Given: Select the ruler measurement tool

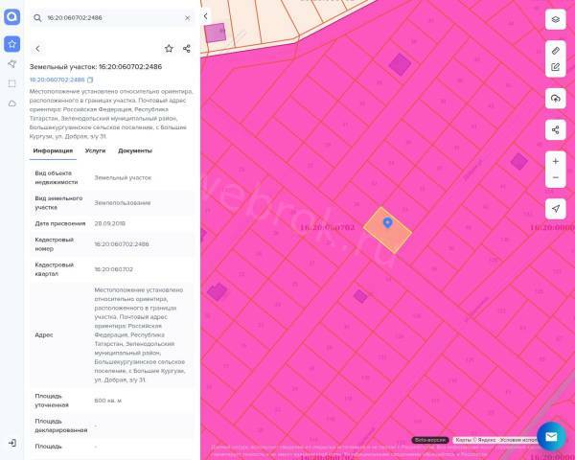Looking at the screenshot, I should click(555, 49).
